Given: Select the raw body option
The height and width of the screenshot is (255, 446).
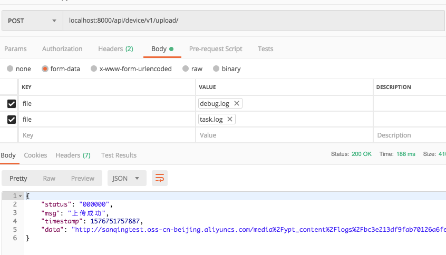Looking at the screenshot, I should coord(185,68).
